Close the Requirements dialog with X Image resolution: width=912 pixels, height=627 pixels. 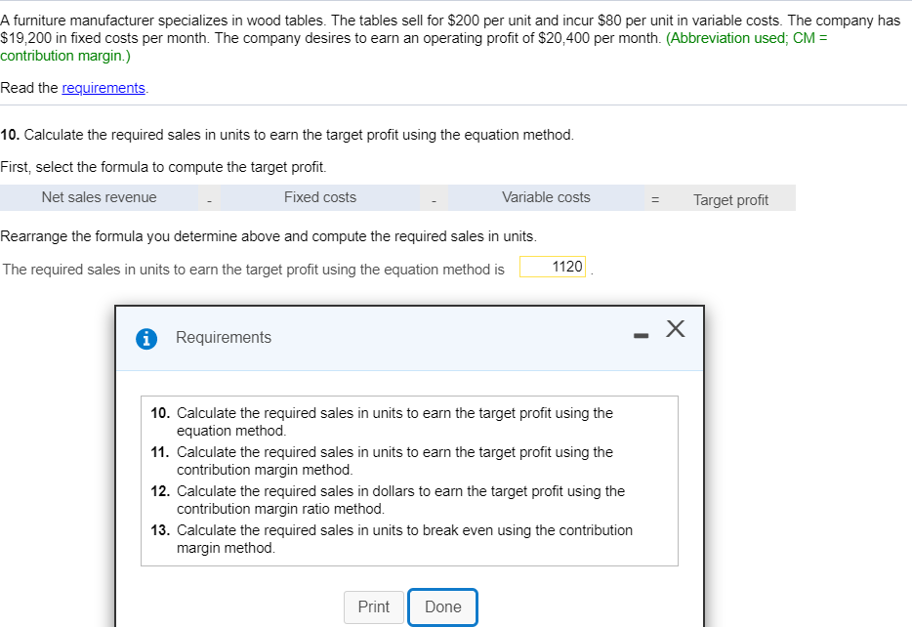(x=676, y=328)
